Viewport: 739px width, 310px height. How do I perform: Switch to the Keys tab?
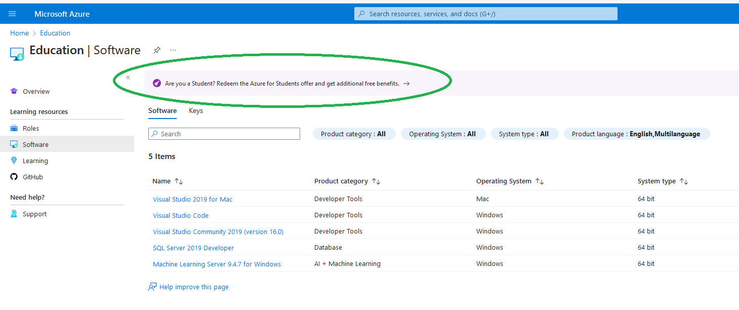tap(196, 110)
